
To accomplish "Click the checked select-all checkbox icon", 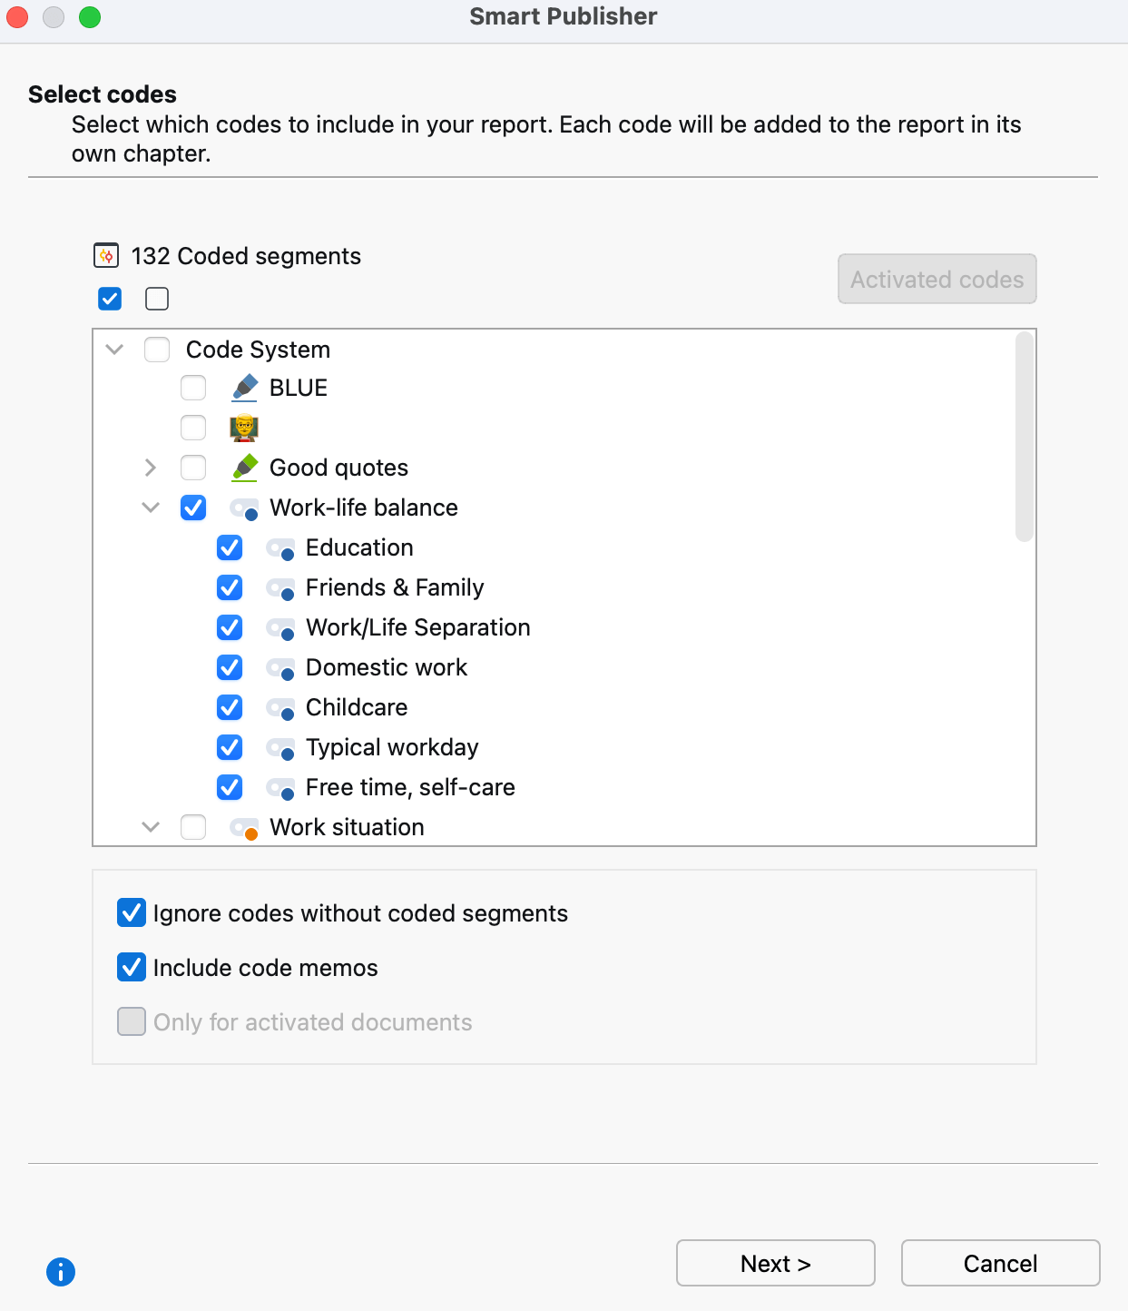I will [110, 299].
